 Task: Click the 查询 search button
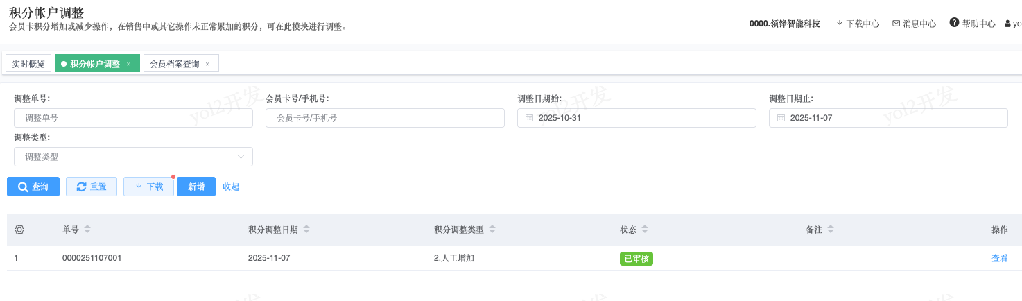(x=33, y=187)
